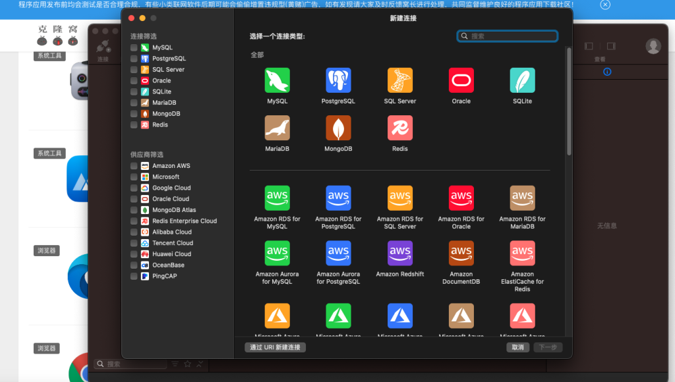The width and height of the screenshot is (675, 382).
Task: Choose Amazon RDS for PostgreSQL
Action: [338, 198]
